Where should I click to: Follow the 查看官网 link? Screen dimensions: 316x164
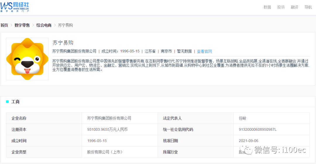(204, 51)
